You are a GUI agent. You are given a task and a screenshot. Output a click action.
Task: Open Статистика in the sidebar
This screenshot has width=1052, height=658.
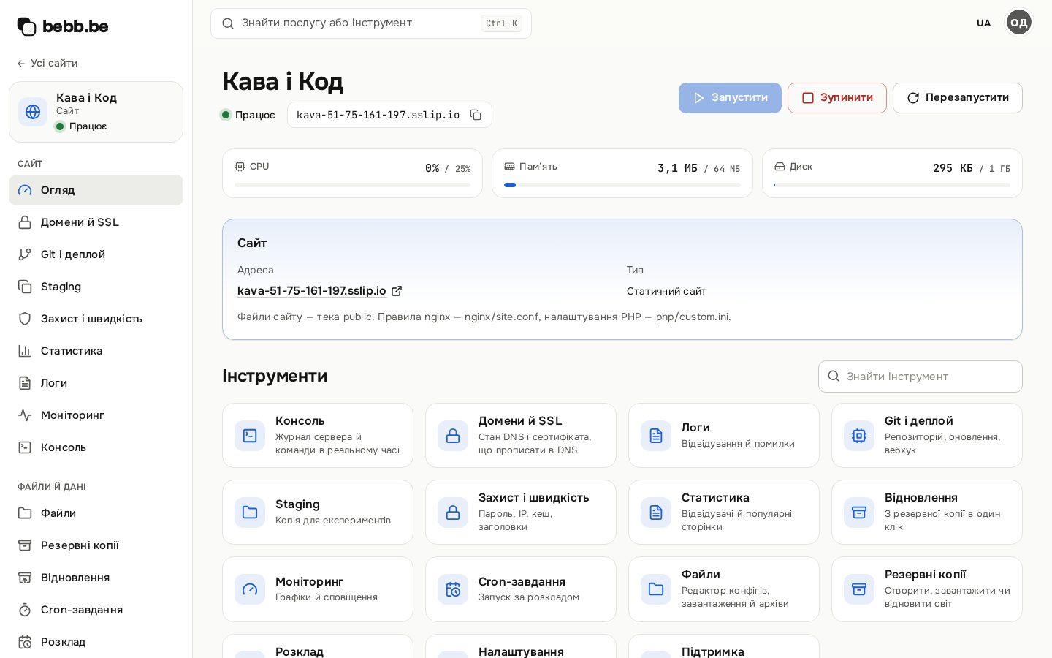96,351
